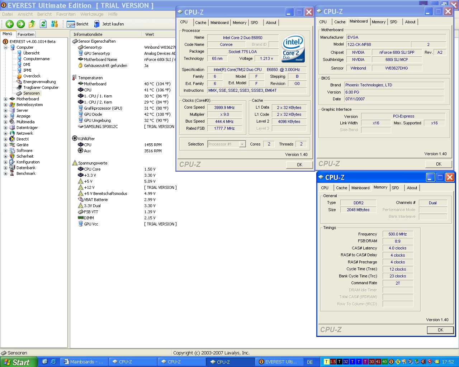Switch to Cache tab in first CPU-Z window

[200, 23]
